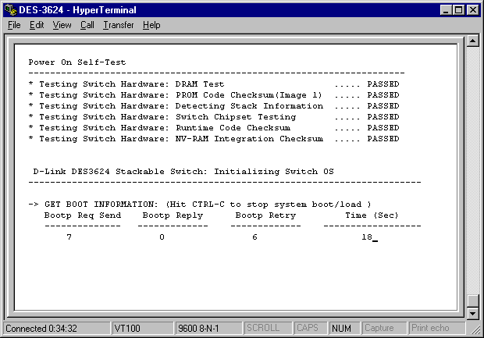Click the vertical scrollbar thumb
484x338 pixels.
(472, 301)
